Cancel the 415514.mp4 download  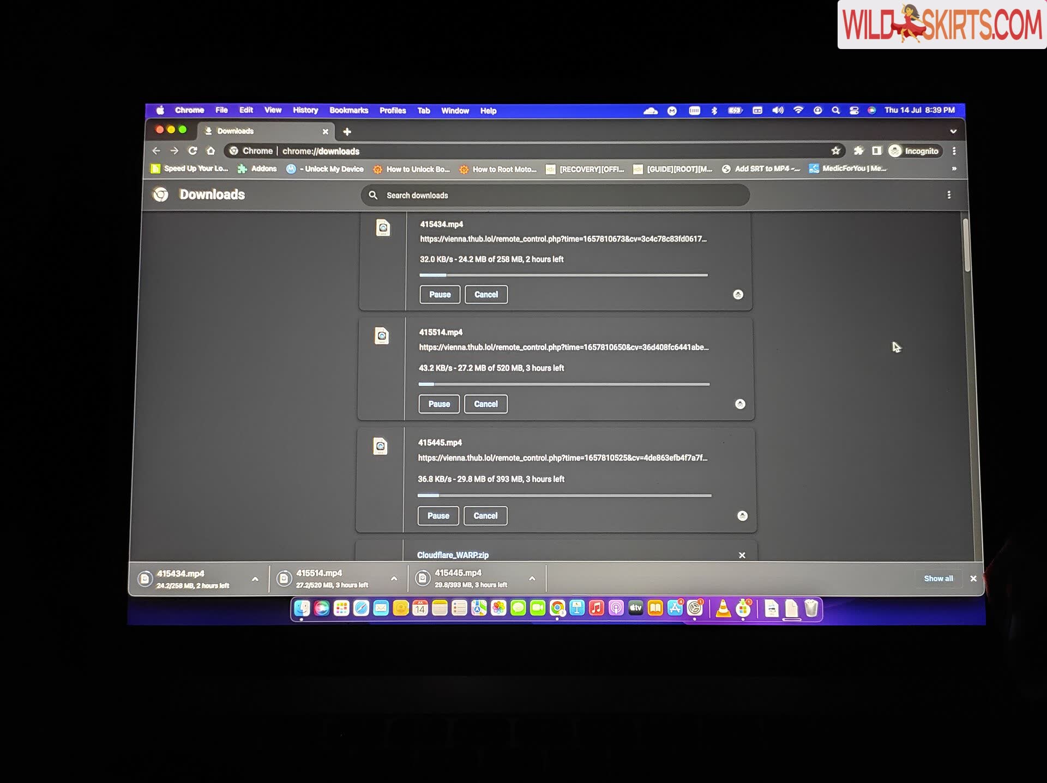click(486, 403)
